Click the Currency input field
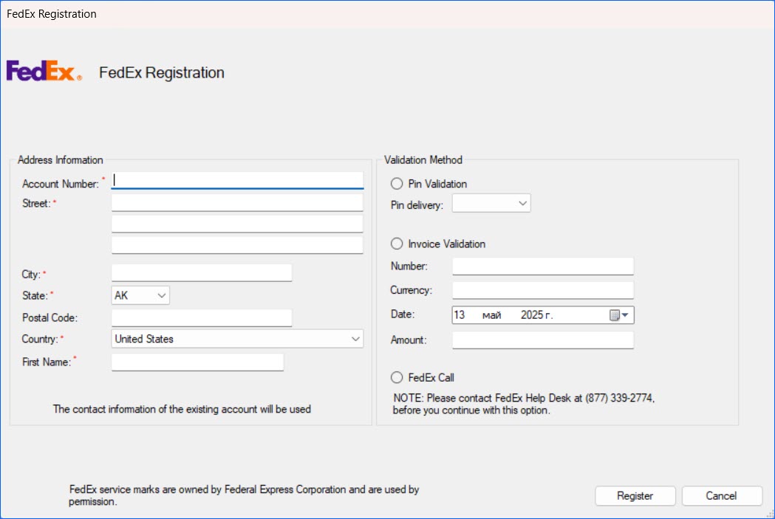 point(543,290)
